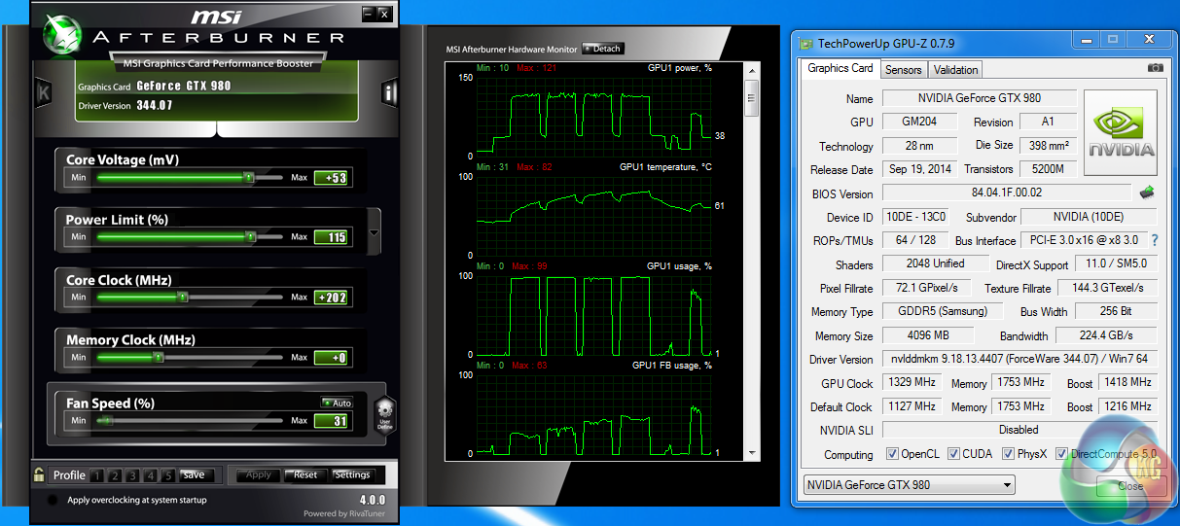Click the Fan Speed value field 31
1180x526 pixels.
pyautogui.click(x=331, y=420)
